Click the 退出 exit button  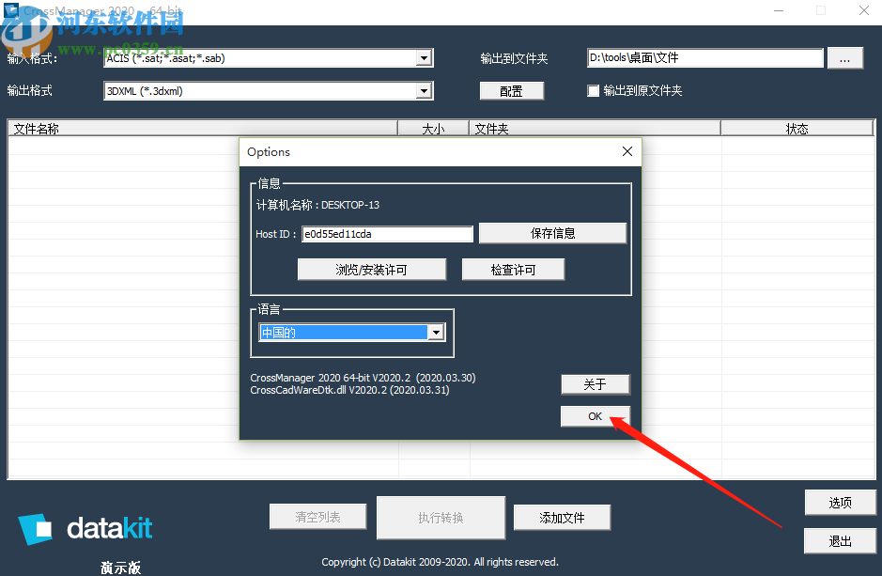(x=840, y=540)
